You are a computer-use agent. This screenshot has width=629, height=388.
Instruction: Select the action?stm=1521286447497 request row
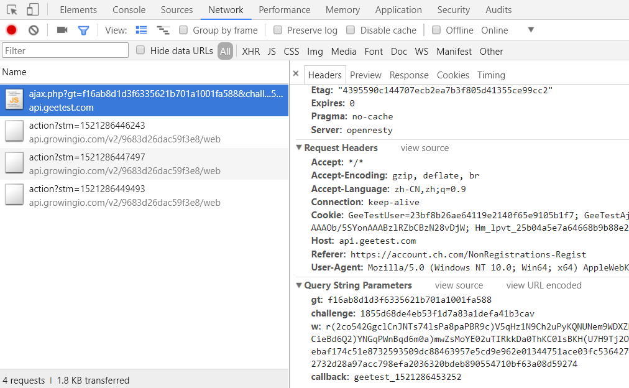coord(144,164)
